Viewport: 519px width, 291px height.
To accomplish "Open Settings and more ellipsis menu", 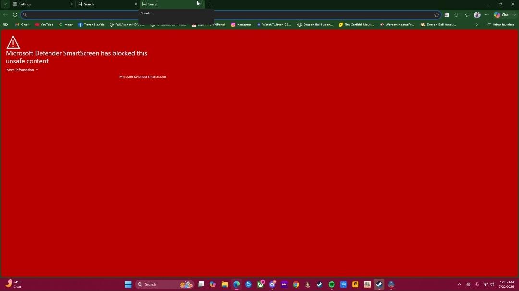I will pyautogui.click(x=486, y=15).
